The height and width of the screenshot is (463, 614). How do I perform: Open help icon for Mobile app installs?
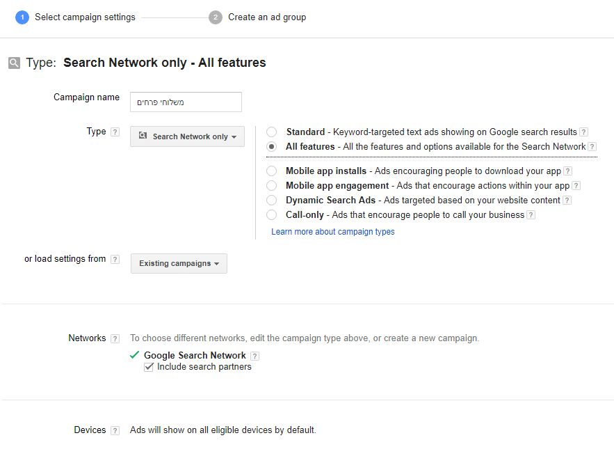coord(568,171)
